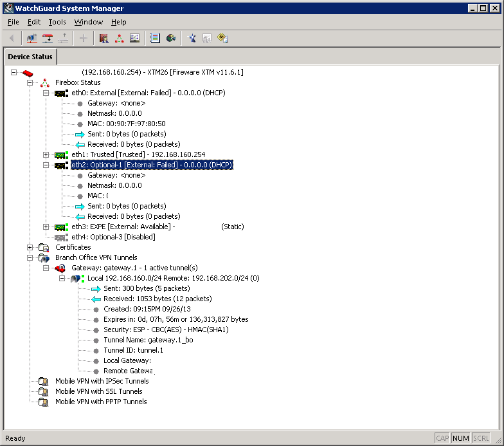Screen dimensions: 504x446
Task: Launch the Quick Setup Wizard icon
Action: click(192, 39)
